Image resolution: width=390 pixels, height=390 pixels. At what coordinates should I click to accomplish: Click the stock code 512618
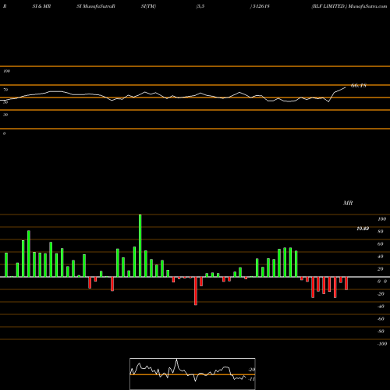coord(261,6)
